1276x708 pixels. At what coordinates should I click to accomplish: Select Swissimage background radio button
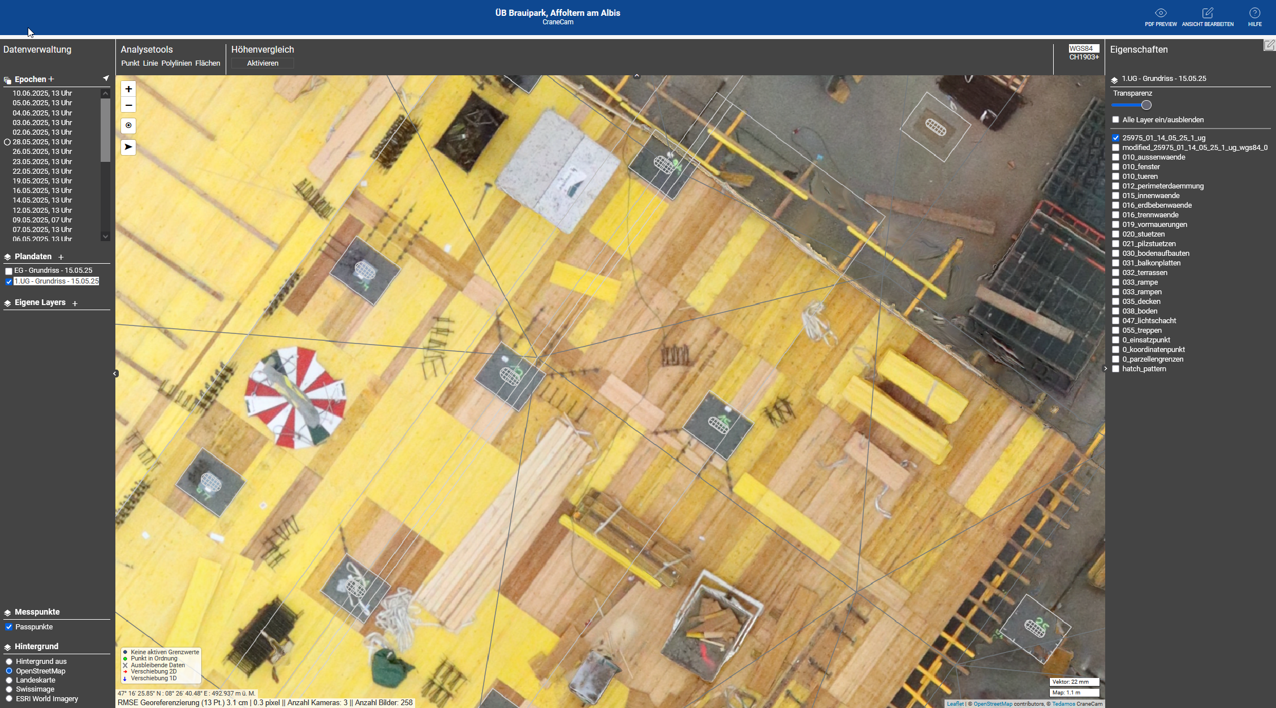[x=9, y=689]
